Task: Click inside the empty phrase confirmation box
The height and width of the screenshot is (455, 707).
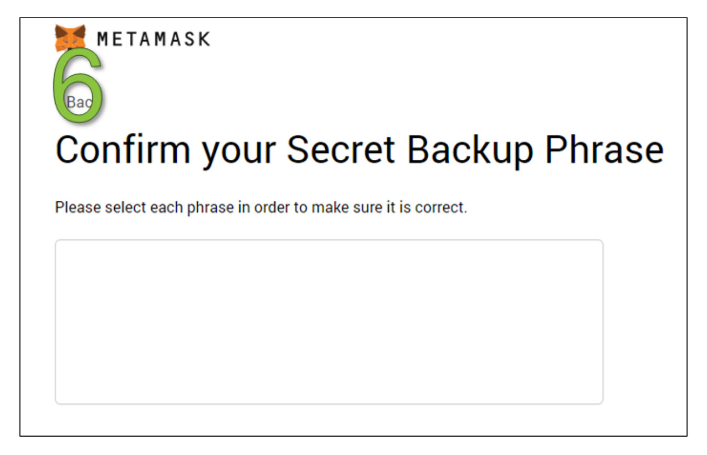Action: point(329,322)
